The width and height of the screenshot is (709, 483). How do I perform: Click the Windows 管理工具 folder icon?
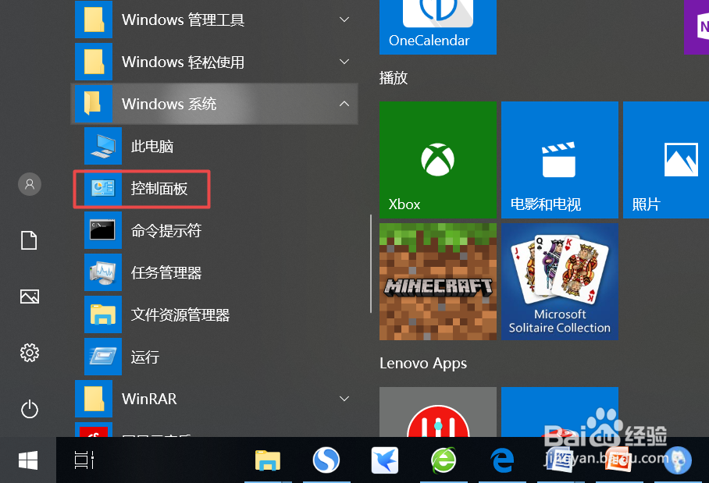pos(94,20)
